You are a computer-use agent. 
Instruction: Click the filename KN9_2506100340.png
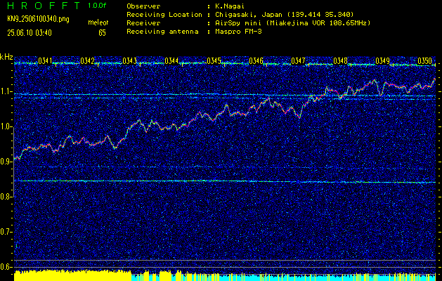click(x=38, y=20)
